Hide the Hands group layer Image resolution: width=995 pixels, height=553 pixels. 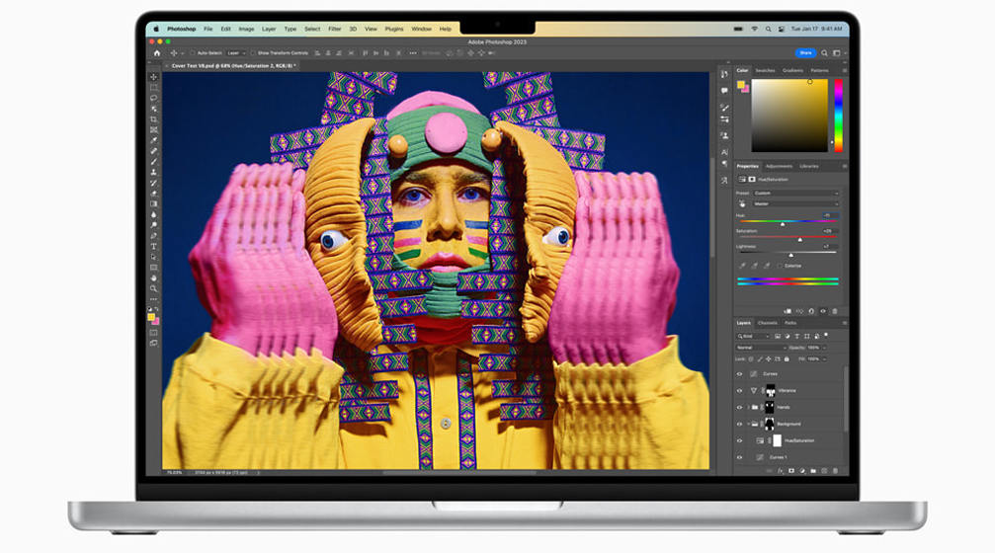(x=739, y=407)
